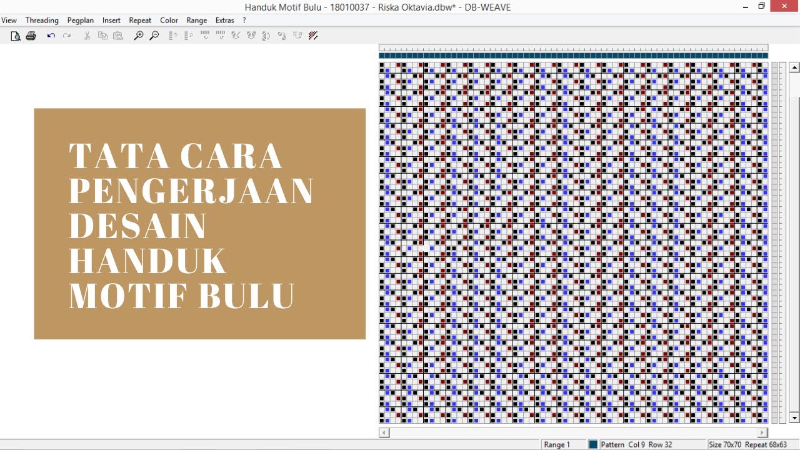Click the teal warp color bar above pattern
Viewport: 800px width, 450px height.
point(573,56)
